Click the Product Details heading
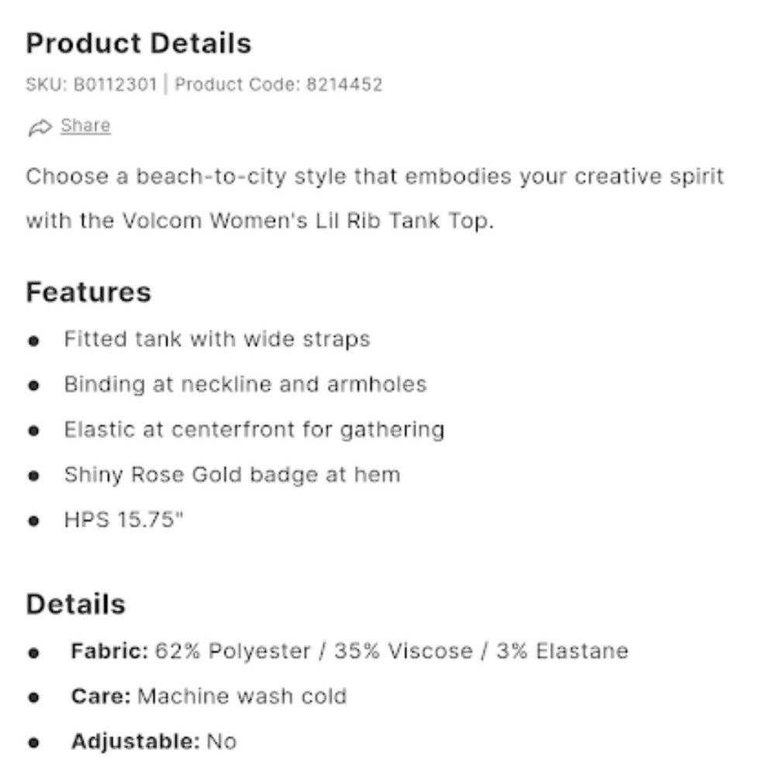 139,43
